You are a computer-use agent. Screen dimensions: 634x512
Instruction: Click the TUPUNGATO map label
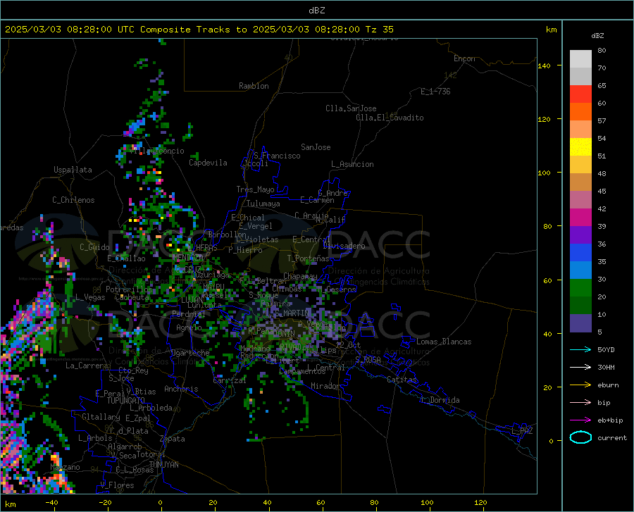coord(126,401)
